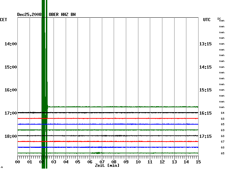
Task: Click minute label 09 on the axis
Action: [x=126, y=162]
